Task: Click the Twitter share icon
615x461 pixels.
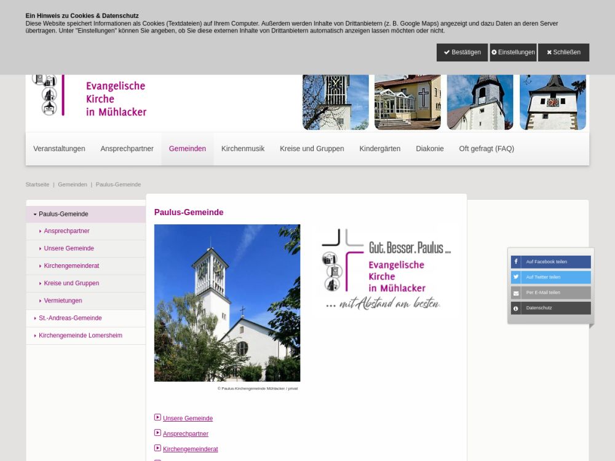Action: pos(516,277)
